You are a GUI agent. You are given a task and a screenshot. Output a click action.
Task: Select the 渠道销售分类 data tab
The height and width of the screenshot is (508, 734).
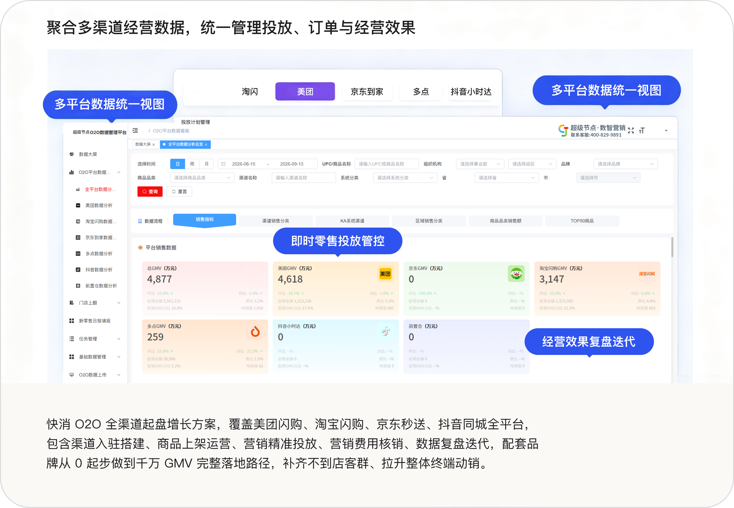pyautogui.click(x=276, y=221)
